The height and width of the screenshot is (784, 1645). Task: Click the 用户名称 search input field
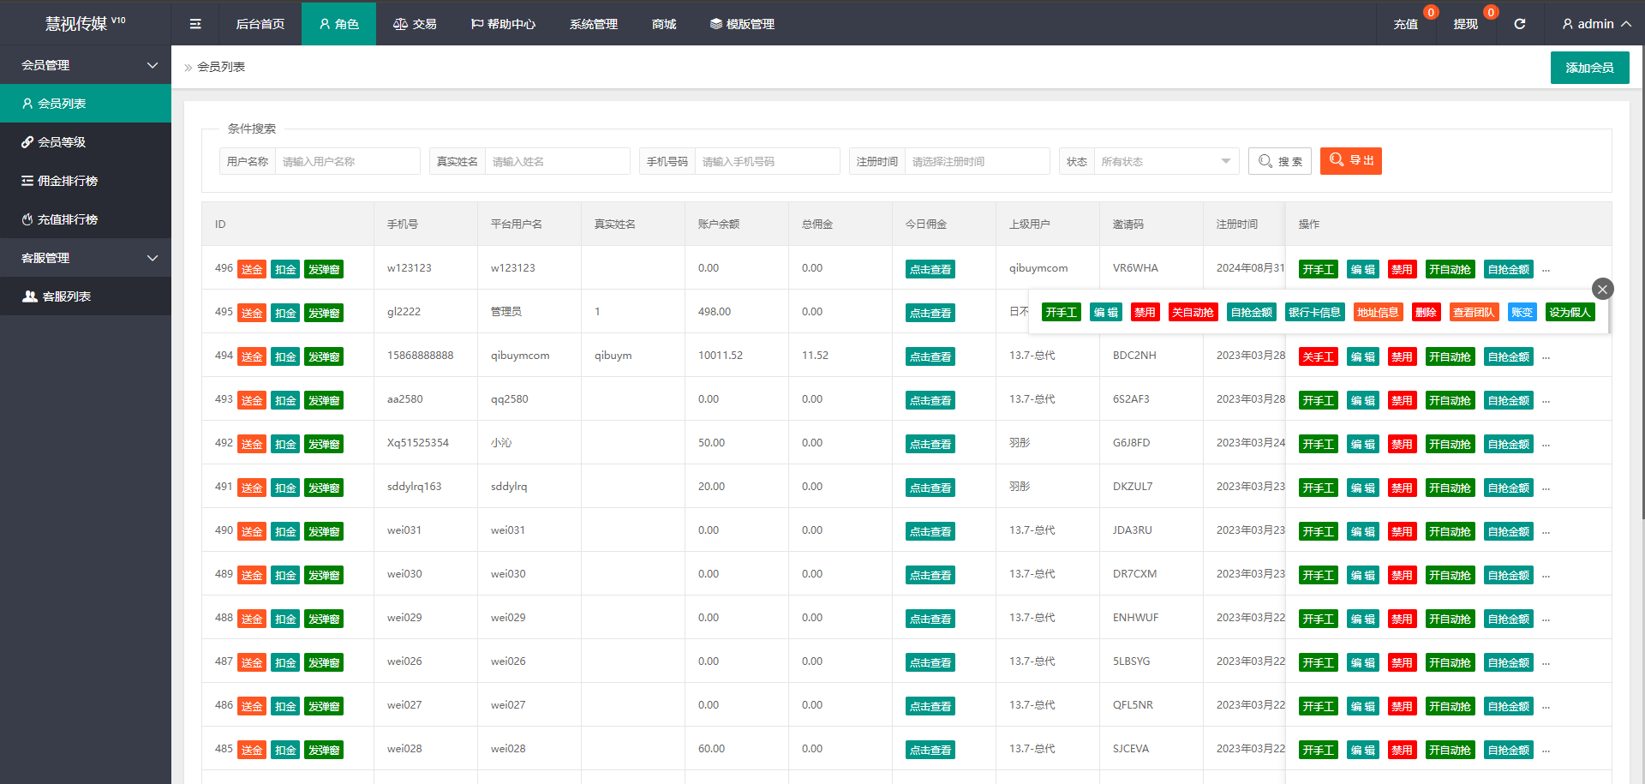[347, 161]
